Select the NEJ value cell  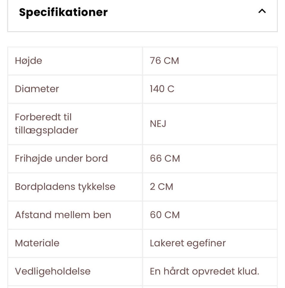click(158, 124)
